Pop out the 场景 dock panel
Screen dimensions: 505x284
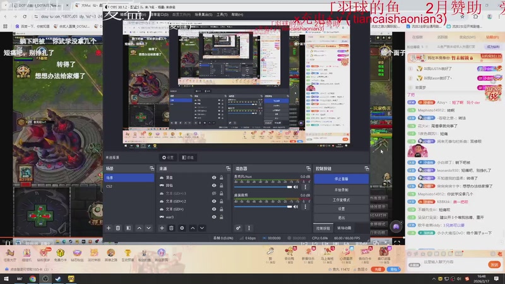[x=151, y=169]
